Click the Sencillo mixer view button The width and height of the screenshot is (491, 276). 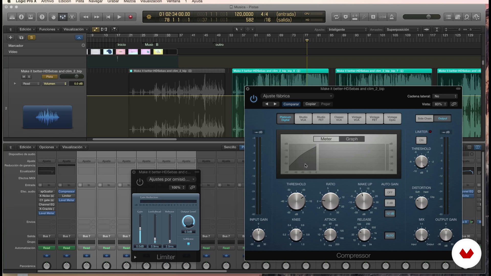tap(230, 147)
